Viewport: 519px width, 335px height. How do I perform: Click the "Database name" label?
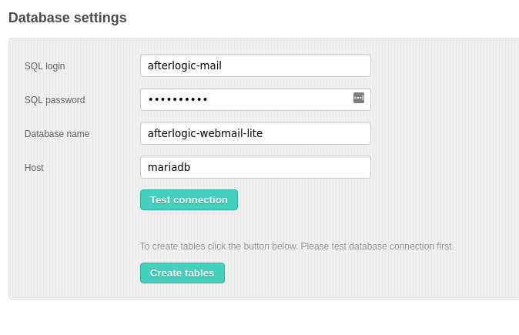tap(57, 134)
